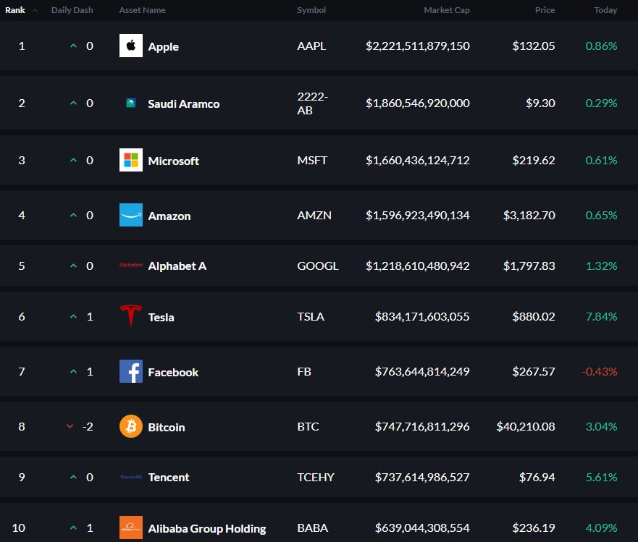Sort by Daily Dash column header
The image size is (638, 542).
coord(72,10)
